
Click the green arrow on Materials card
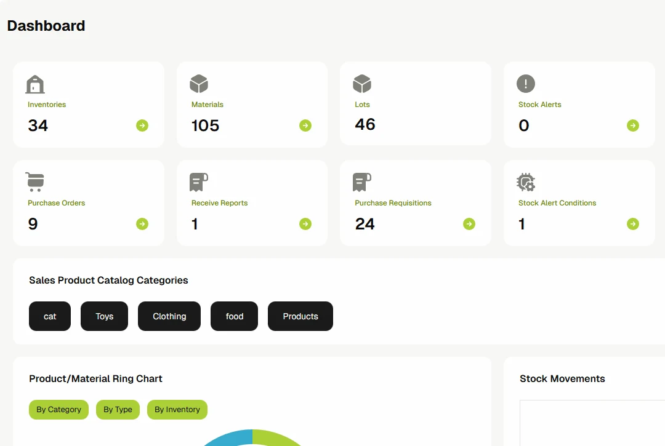tap(305, 125)
